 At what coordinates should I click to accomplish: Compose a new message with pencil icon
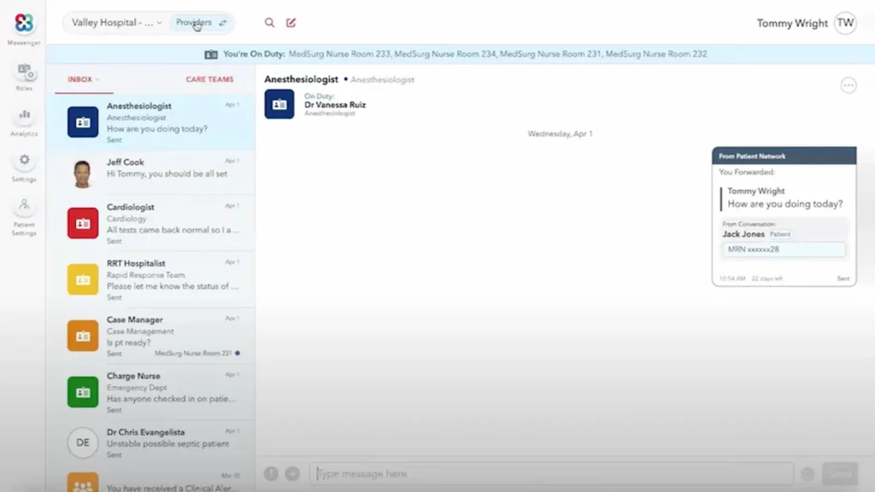point(291,23)
